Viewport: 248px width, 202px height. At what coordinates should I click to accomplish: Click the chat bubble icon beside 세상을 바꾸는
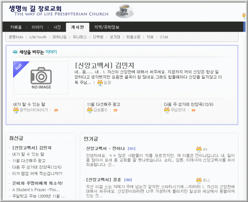tap(15, 52)
